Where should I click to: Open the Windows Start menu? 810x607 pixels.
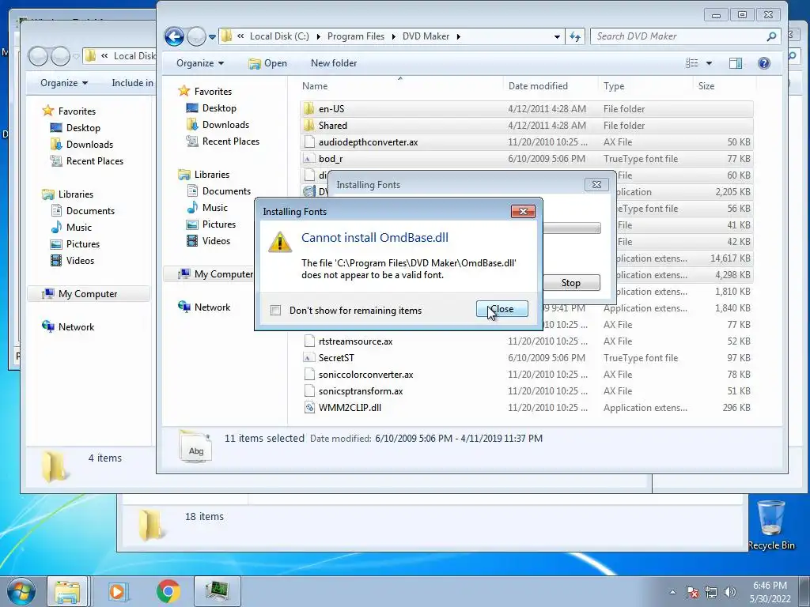[x=21, y=591]
